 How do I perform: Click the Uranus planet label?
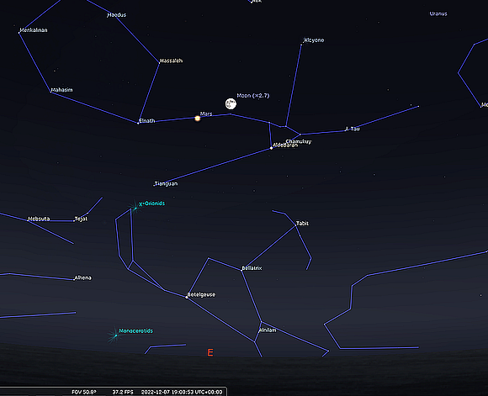pos(438,13)
